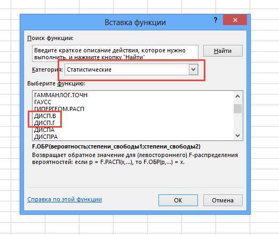The height and width of the screenshot is (235, 279).
Task: Select the ДИСП.Г function
Action: point(44,123)
